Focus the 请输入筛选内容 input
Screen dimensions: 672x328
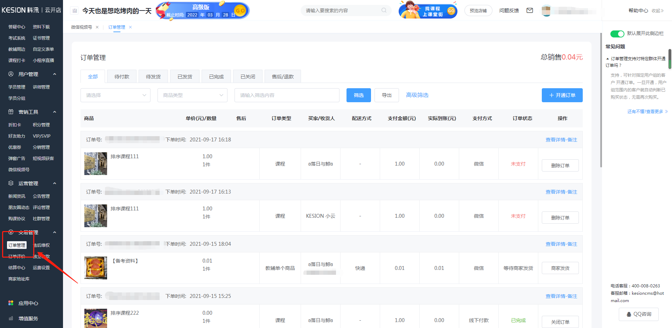coord(287,95)
